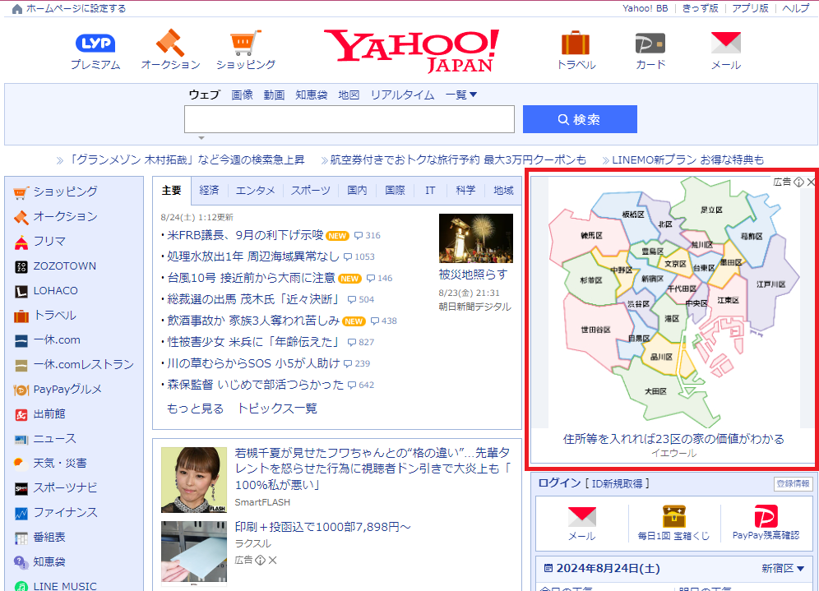Select the 画像 search type
819x591 pixels.
[x=242, y=95]
